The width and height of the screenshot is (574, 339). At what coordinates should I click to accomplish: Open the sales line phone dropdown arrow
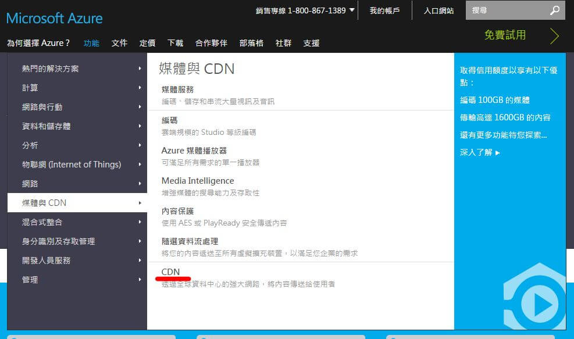(x=352, y=10)
